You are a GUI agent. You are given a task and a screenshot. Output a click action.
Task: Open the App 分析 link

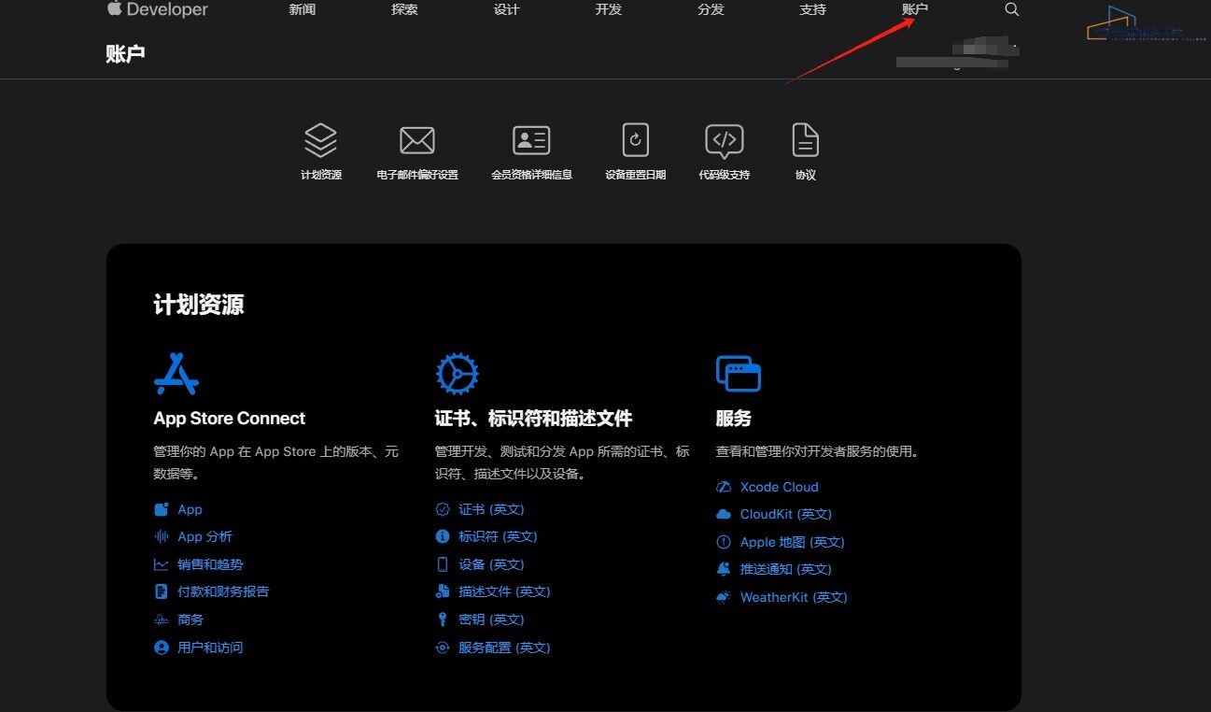204,536
